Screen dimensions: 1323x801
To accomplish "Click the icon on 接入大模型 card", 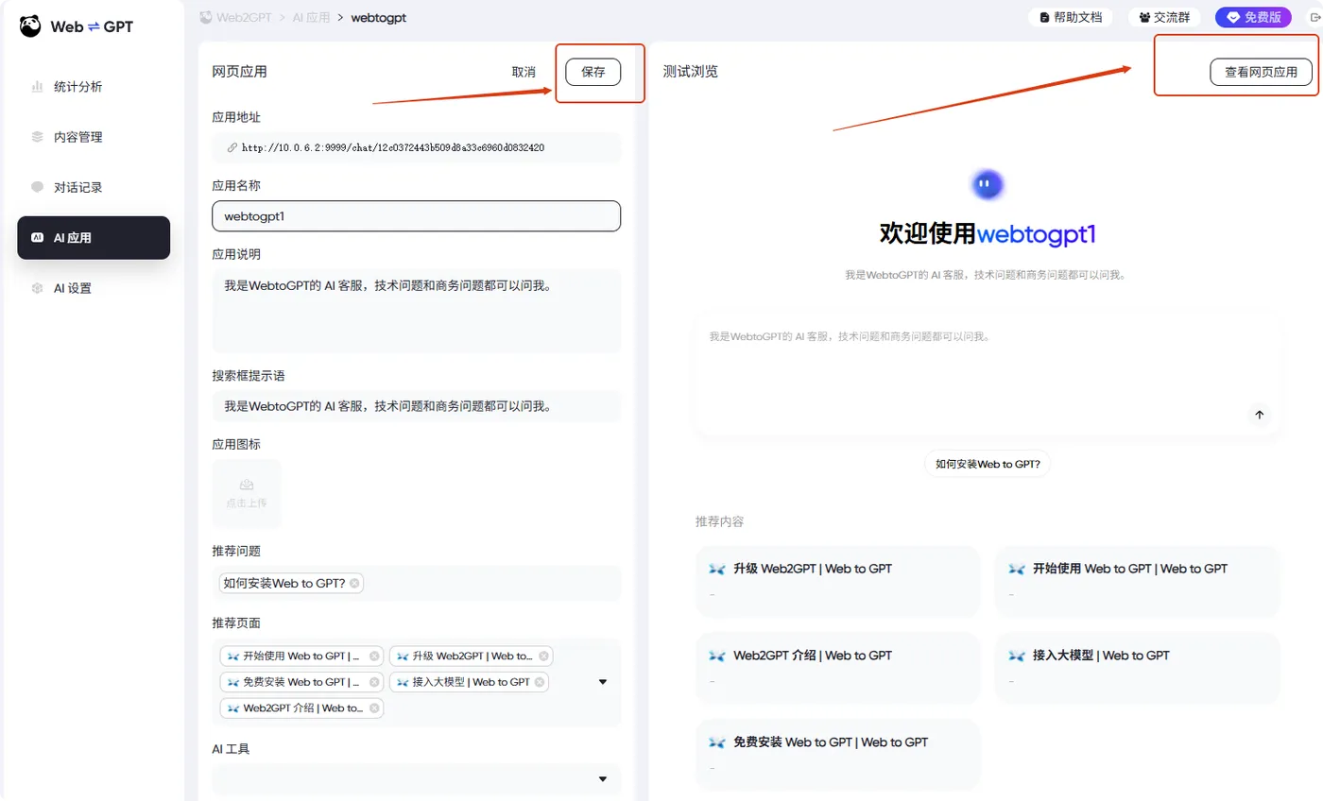I will tap(1017, 656).
